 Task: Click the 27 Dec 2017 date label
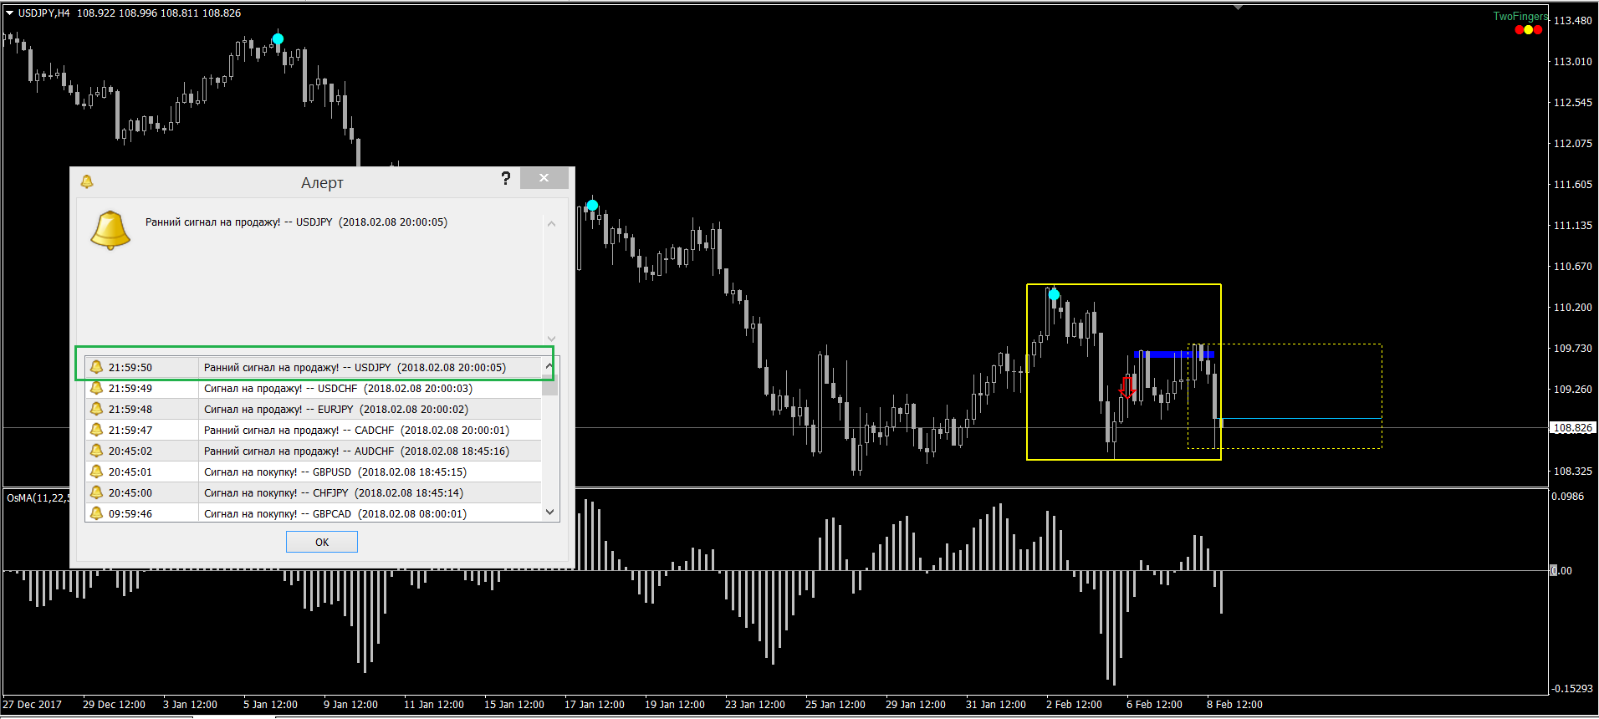pyautogui.click(x=33, y=705)
